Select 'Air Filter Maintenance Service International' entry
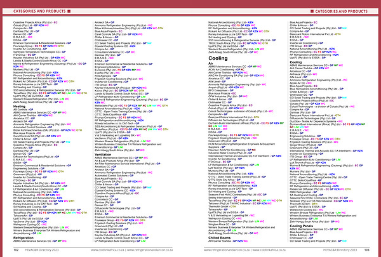The width and height of the screenshot is (381, 257). click(128, 164)
